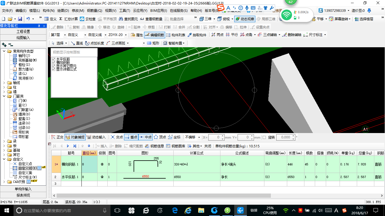This screenshot has height=216, width=385.
Task: Click the taskbar search box
Action: click(61, 210)
